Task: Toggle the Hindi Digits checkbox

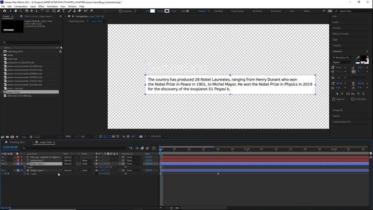Action: 353,99
